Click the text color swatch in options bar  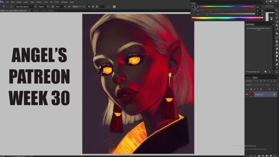[x=102, y=7]
